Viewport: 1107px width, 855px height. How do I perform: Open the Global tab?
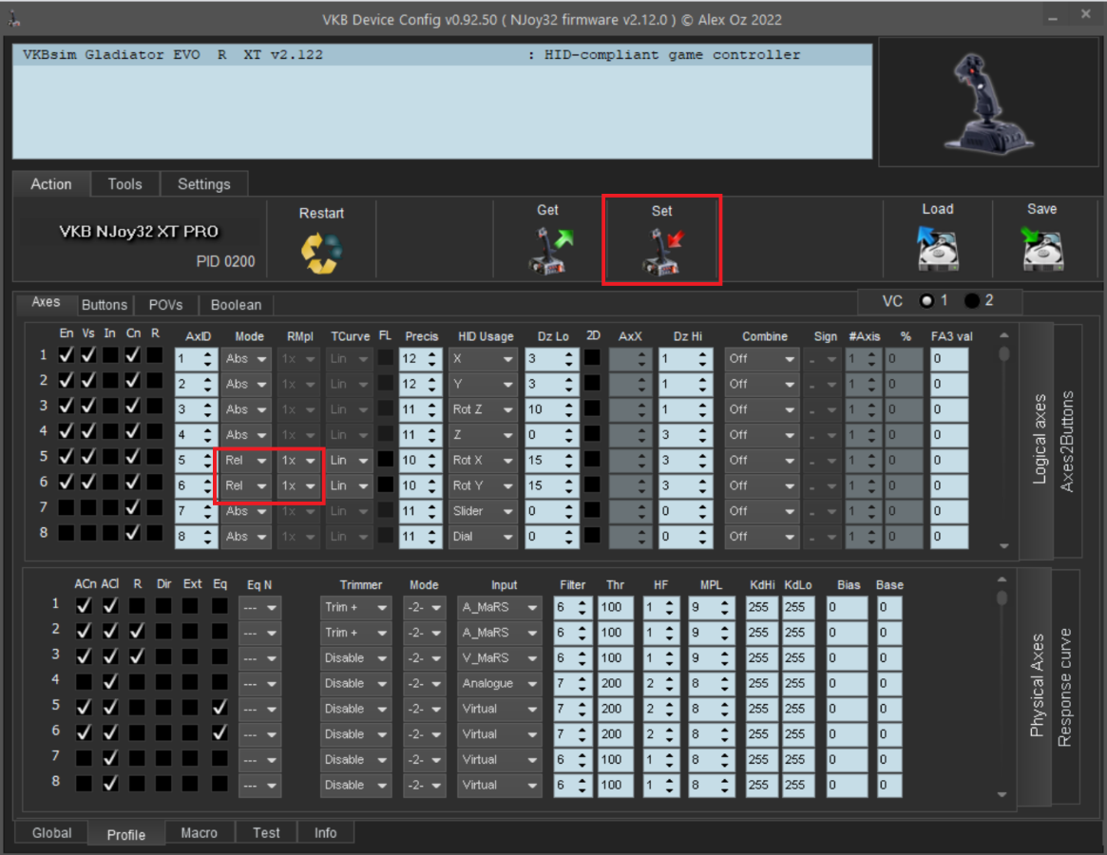(x=52, y=833)
